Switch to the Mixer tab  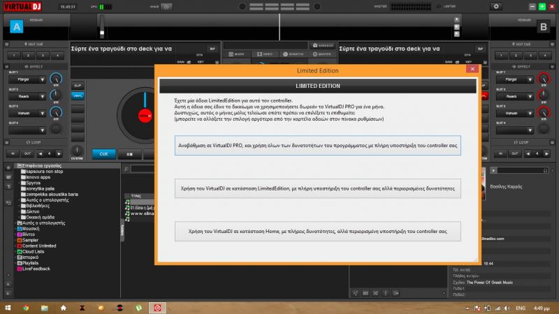(x=237, y=54)
